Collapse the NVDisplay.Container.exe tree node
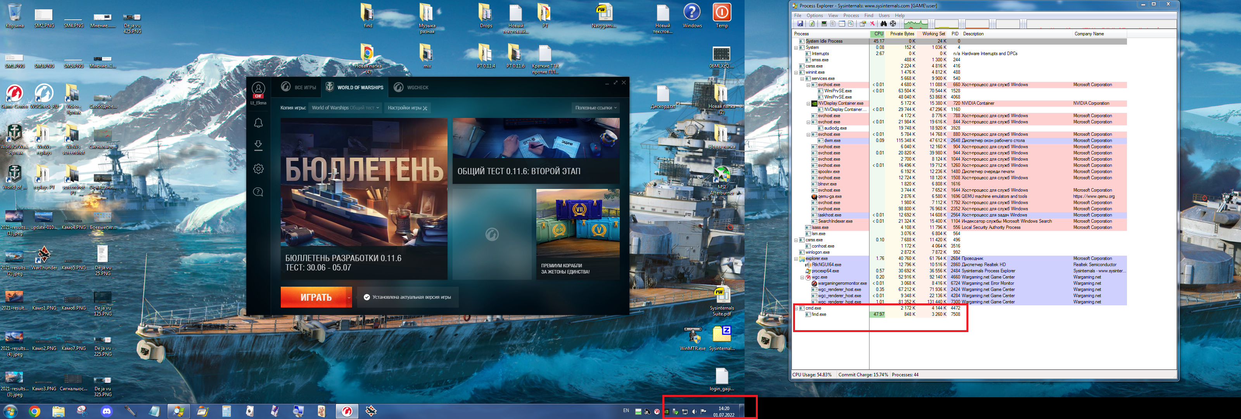1241x419 pixels. coord(808,103)
